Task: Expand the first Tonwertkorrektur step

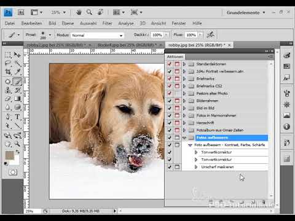Action: [x=196, y=152]
